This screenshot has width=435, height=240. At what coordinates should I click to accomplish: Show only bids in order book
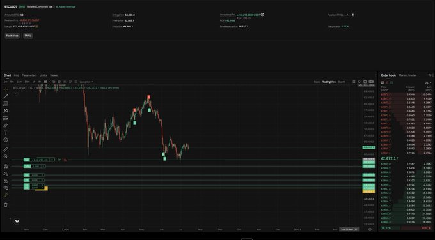(x=391, y=82)
